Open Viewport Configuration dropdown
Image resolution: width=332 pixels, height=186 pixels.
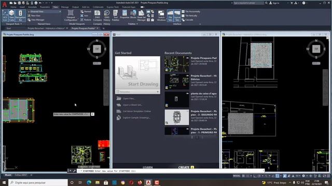point(71,16)
